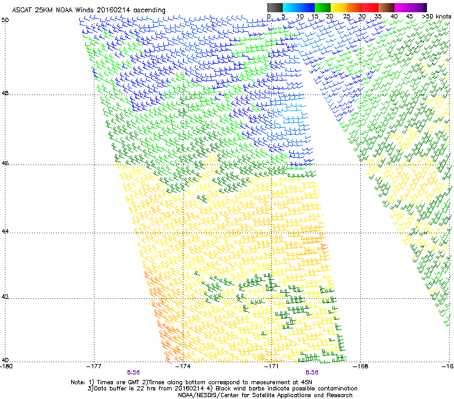Select the brown 35-40 knots legend segment
The image size is (454, 399).
(x=387, y=7)
